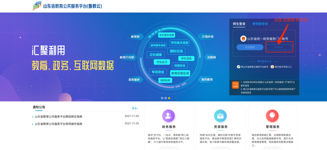This screenshot has height=150, width=327.
Task: Click the 教师基本信息 tag in the diagram
Action: point(158,45)
